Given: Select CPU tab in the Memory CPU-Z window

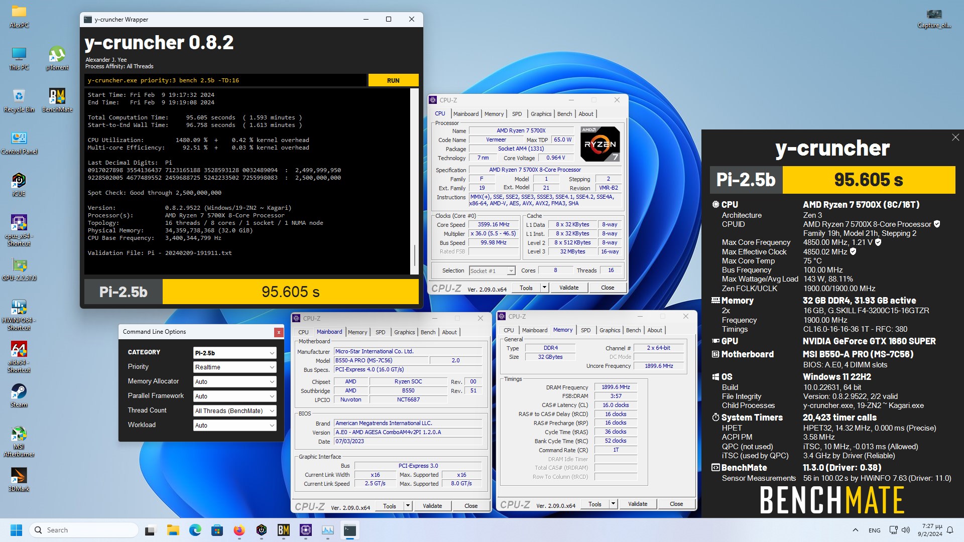Looking at the screenshot, I should 509,330.
